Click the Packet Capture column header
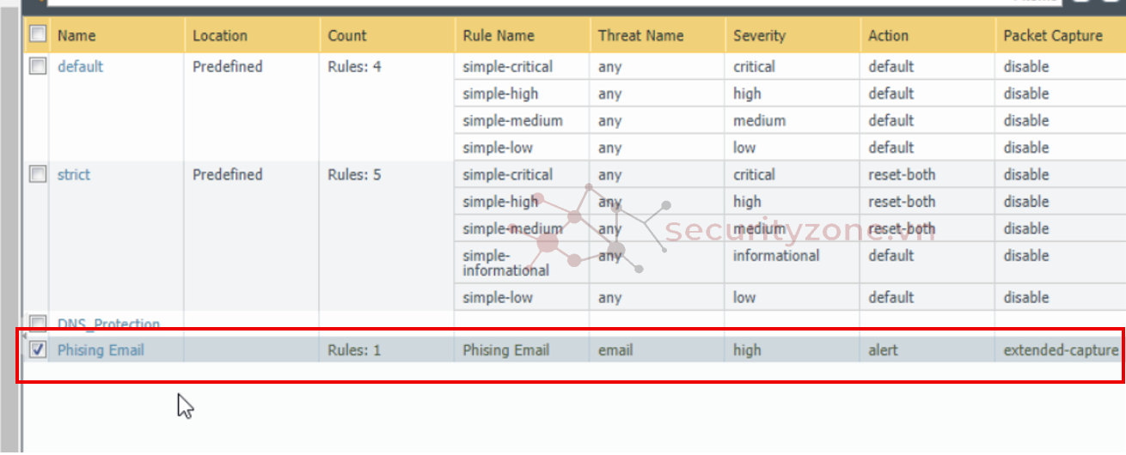1126x455 pixels. tap(1053, 35)
